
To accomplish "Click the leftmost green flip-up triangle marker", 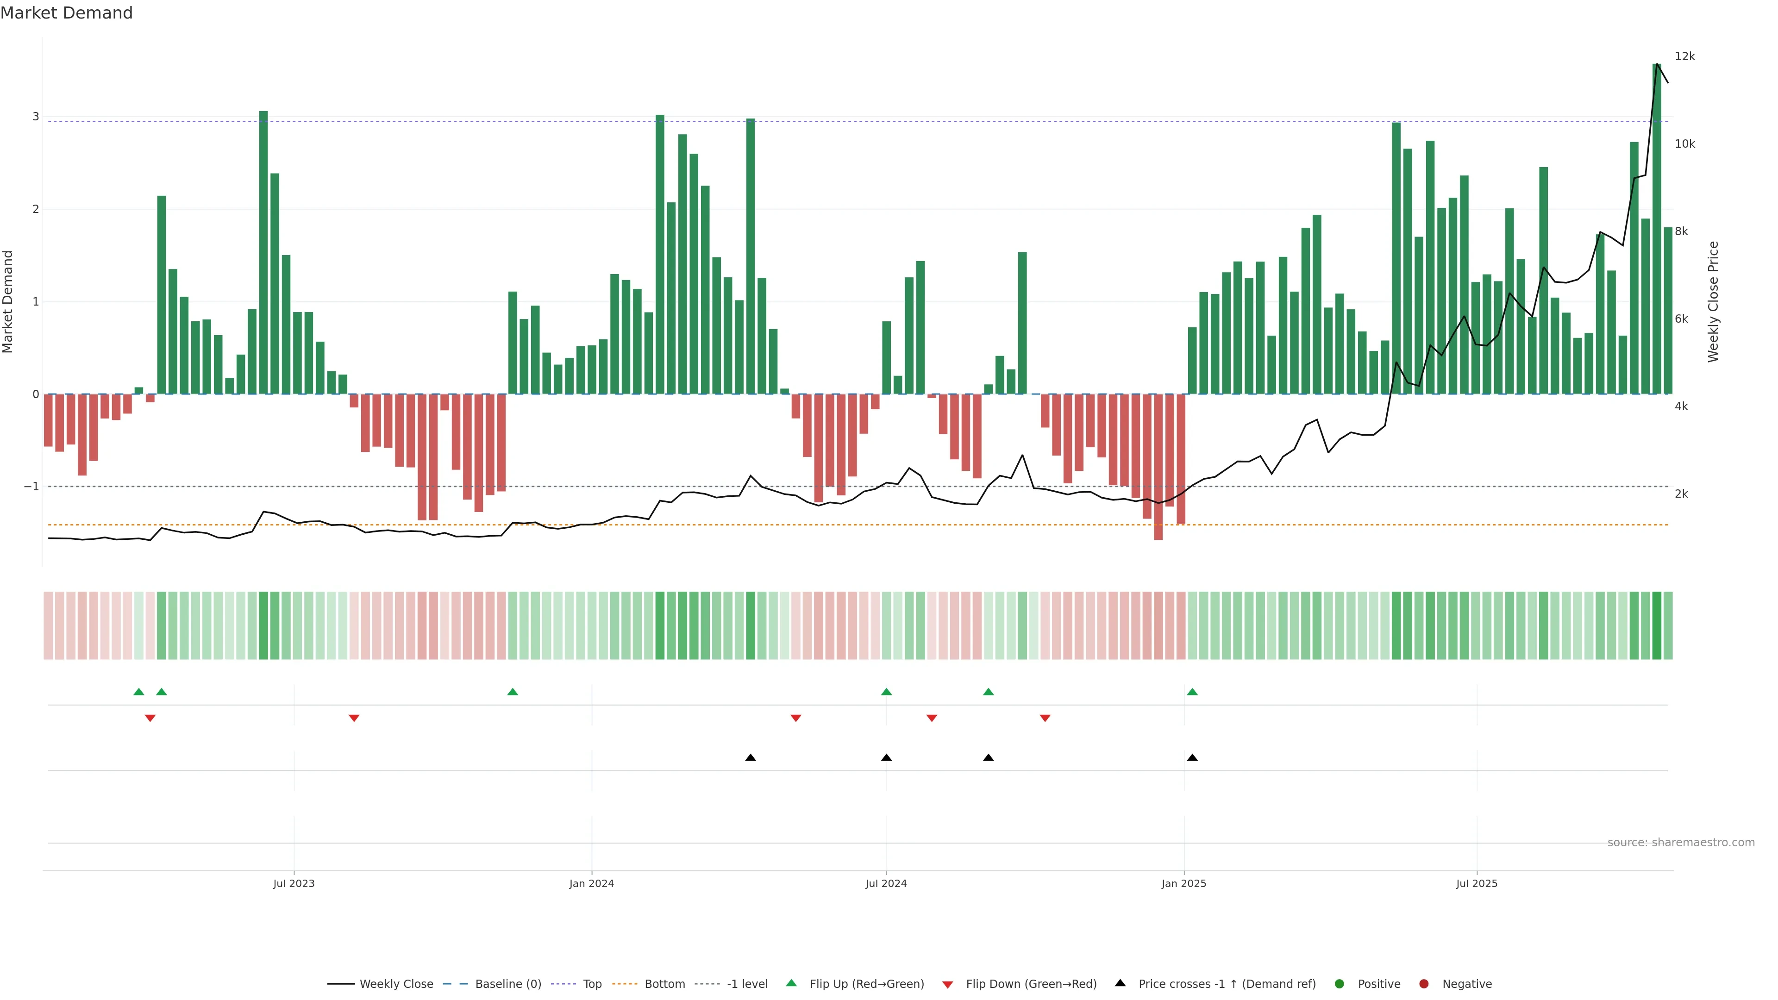I will point(139,692).
